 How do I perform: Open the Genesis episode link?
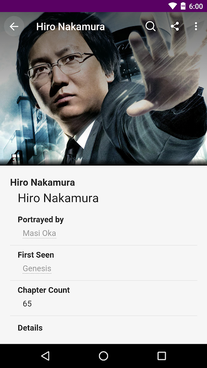click(x=37, y=269)
